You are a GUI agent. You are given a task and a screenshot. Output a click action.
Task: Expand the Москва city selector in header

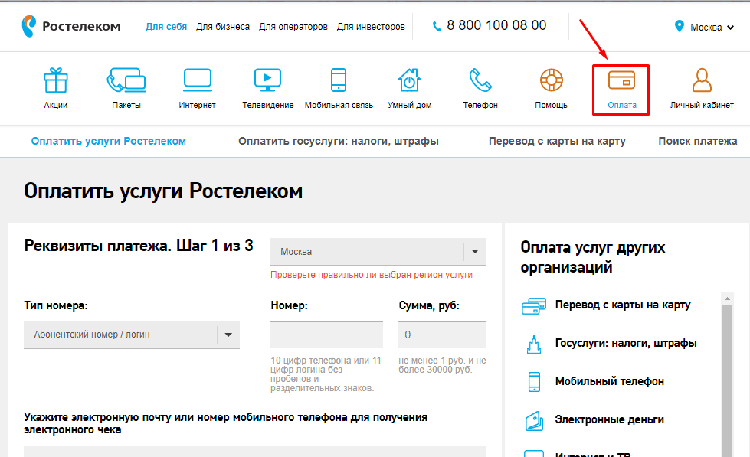(x=705, y=28)
